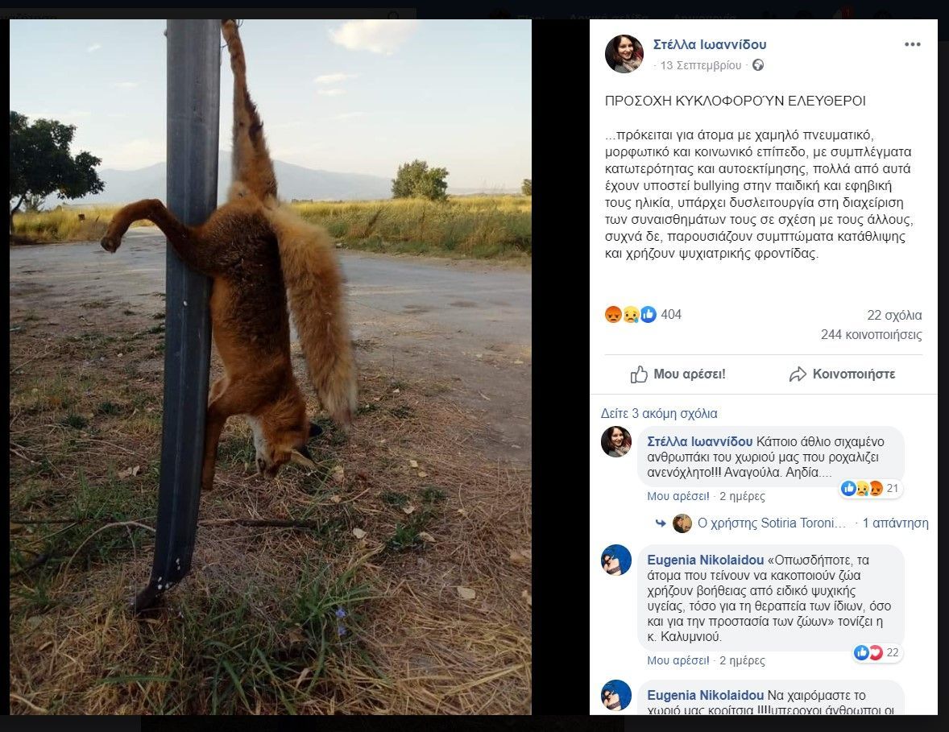
Task: Expand Δείτε 3 ακόμη σχόλια
Action: tap(659, 413)
